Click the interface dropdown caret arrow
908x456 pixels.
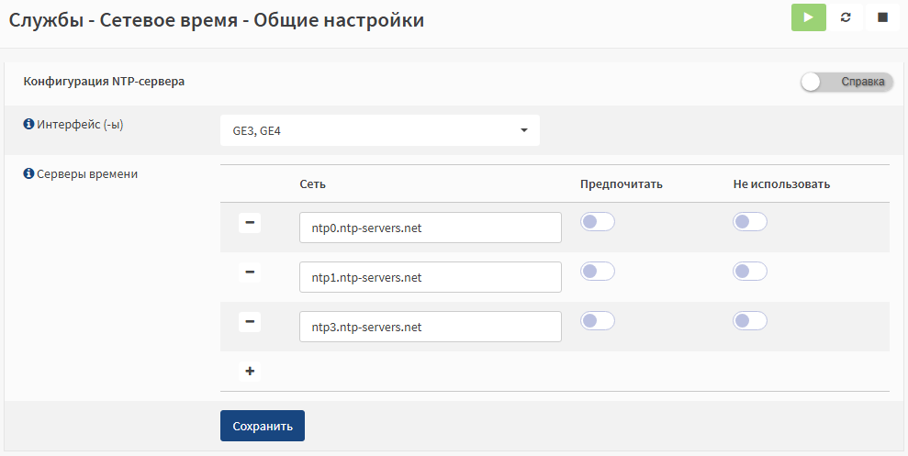(x=523, y=130)
